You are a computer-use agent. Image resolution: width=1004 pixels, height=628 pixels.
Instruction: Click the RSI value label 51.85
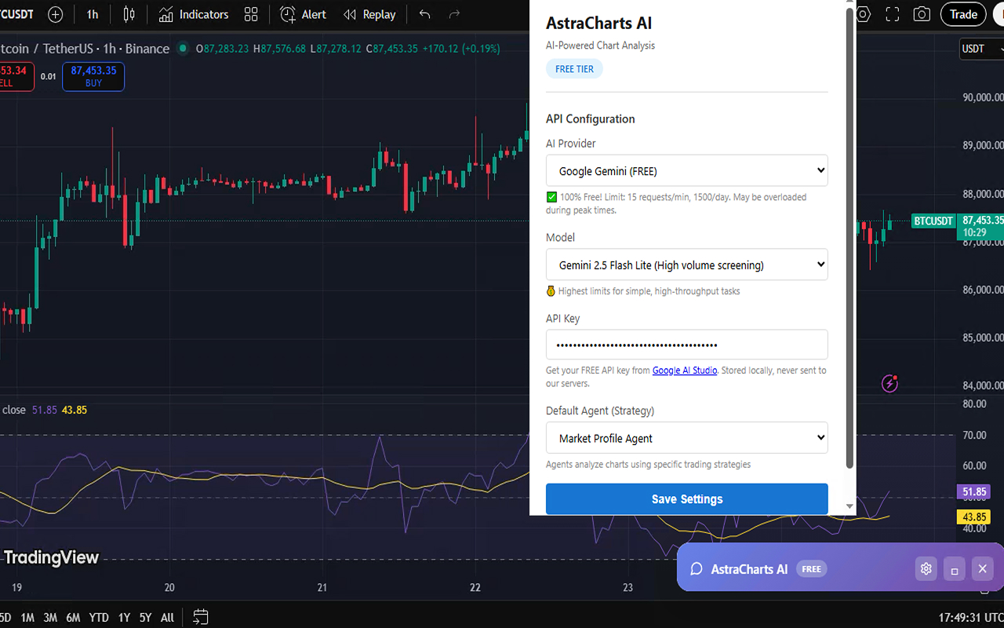point(973,492)
